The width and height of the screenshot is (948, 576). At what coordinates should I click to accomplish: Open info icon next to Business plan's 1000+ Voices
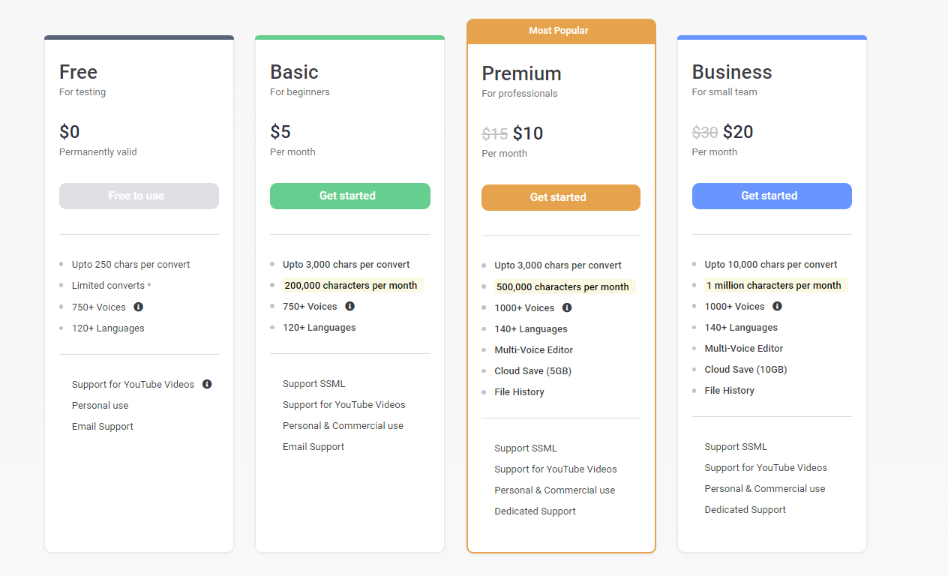pos(777,306)
